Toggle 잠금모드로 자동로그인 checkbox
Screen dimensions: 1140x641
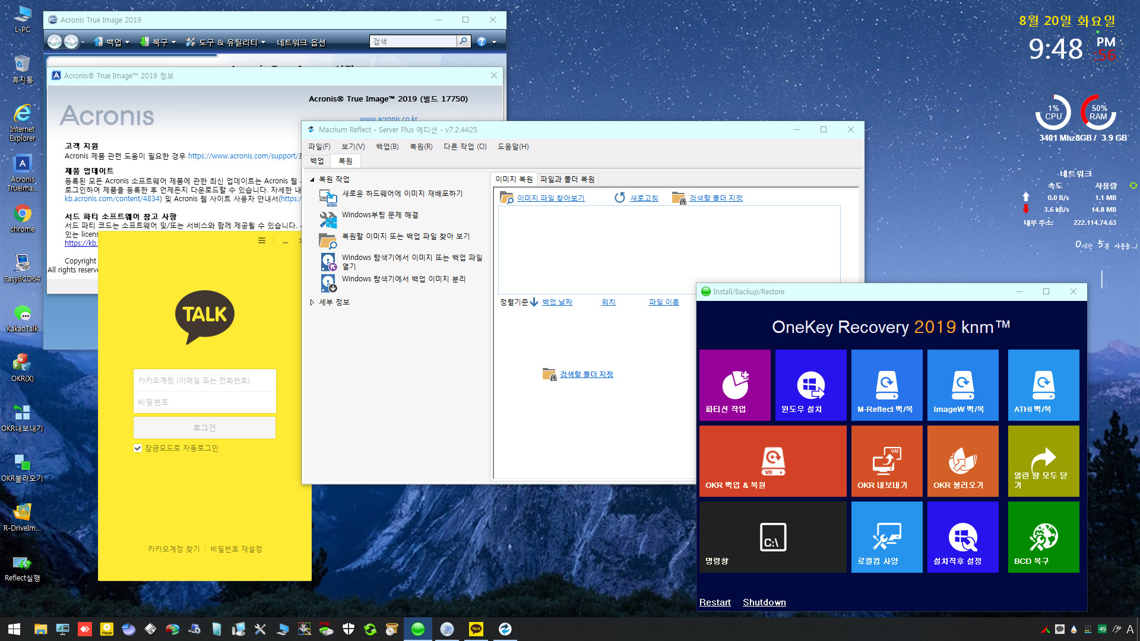coord(138,448)
